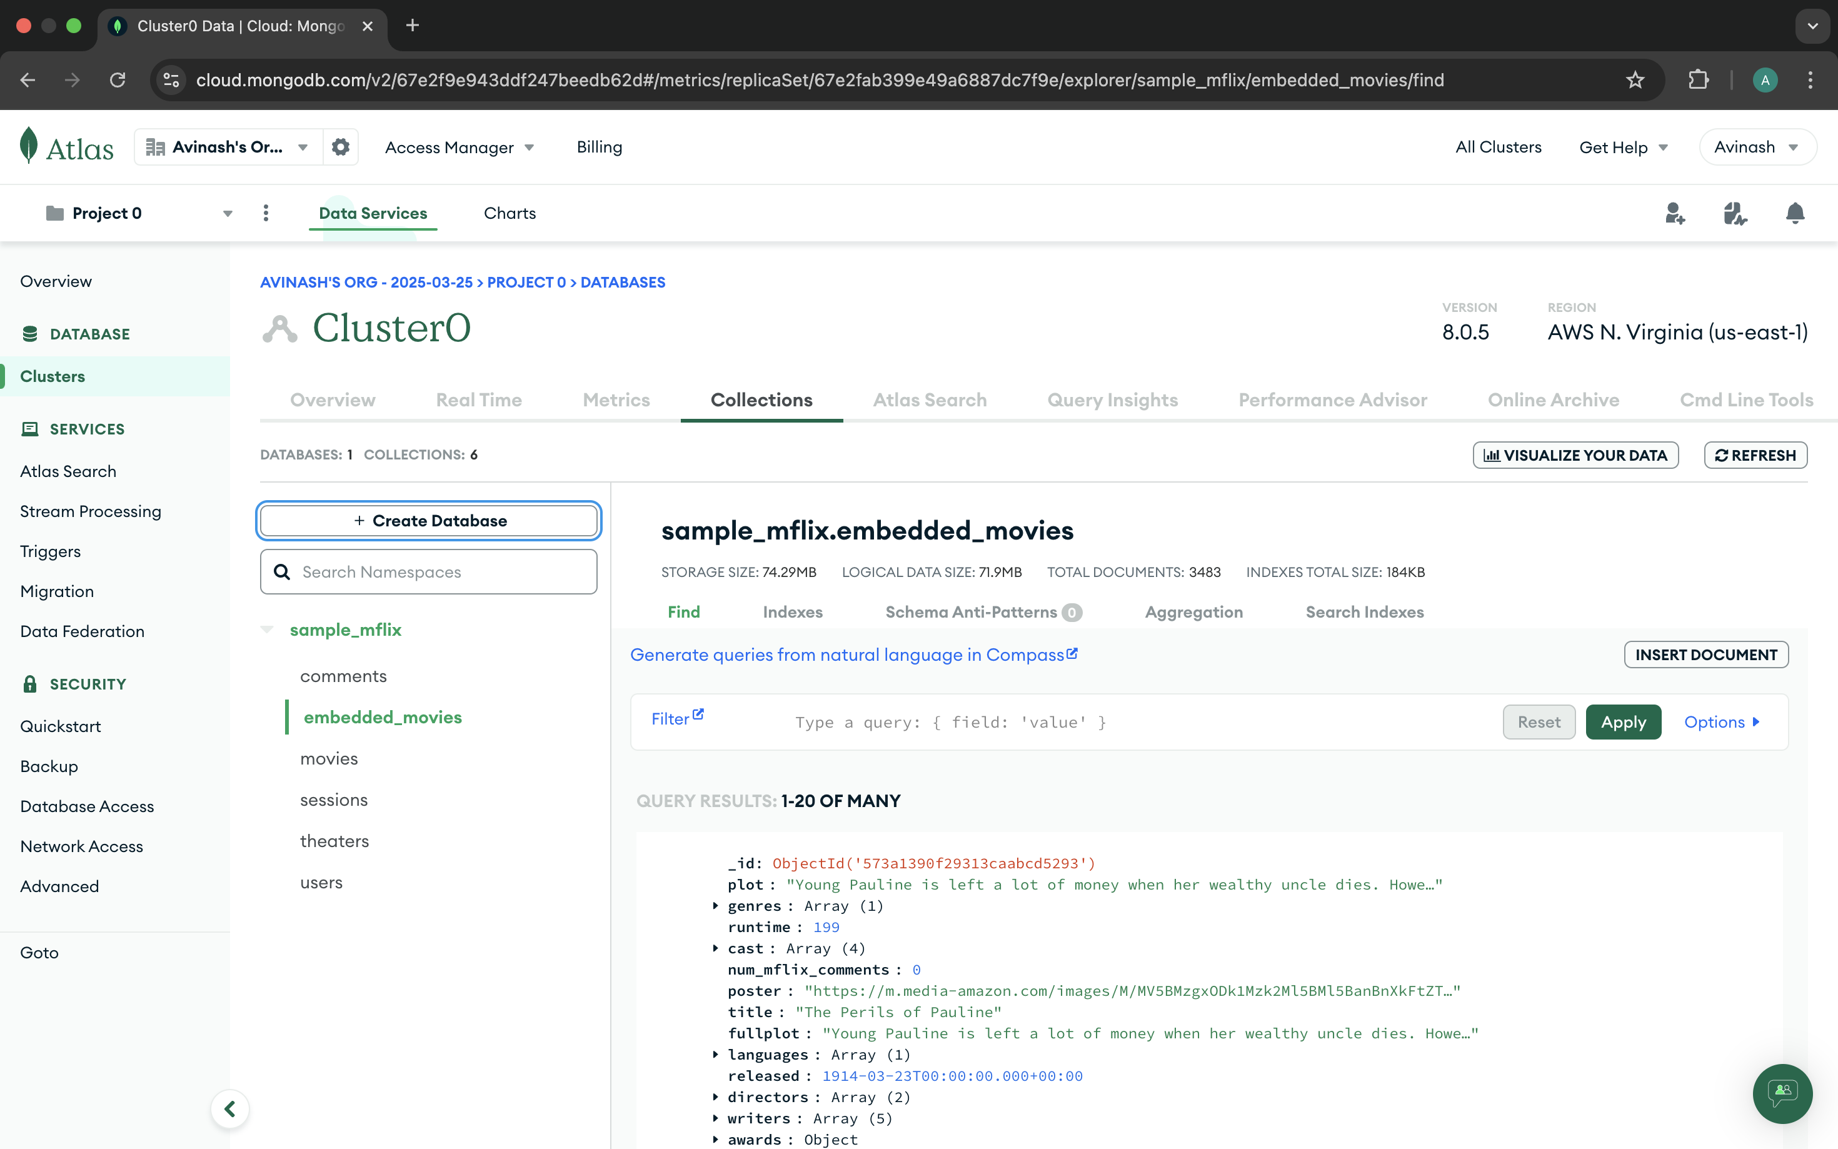Expand the cast array field
The image size is (1838, 1149).
[716, 948]
